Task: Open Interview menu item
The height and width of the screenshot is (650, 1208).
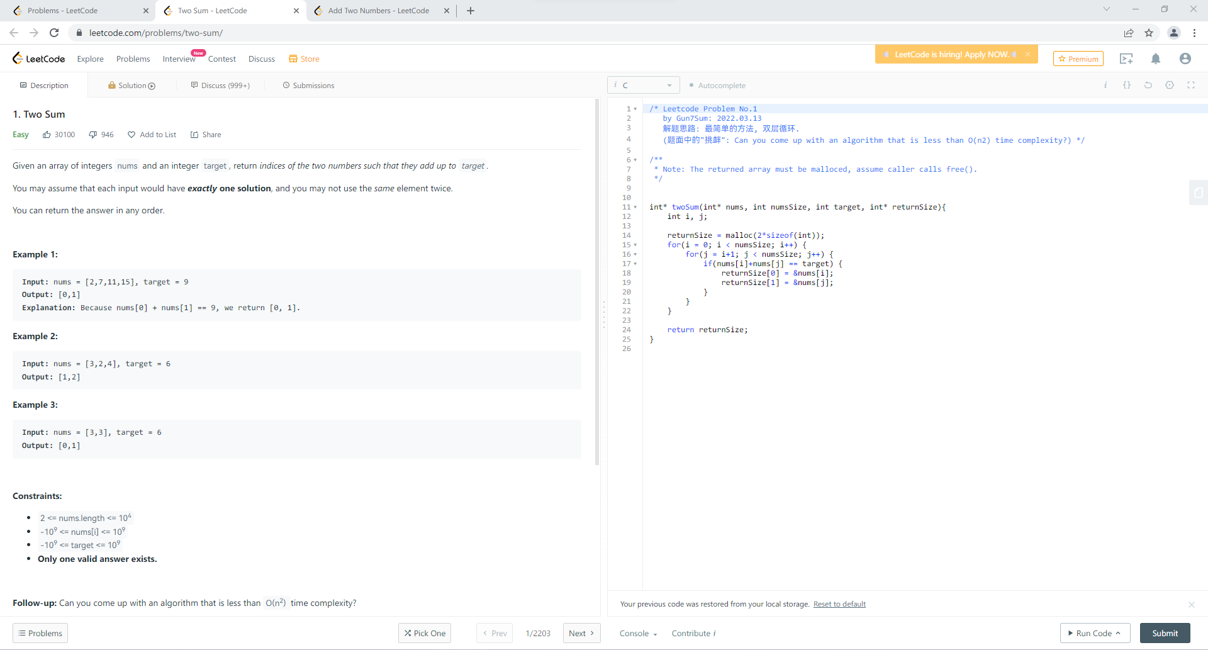Action: (179, 59)
